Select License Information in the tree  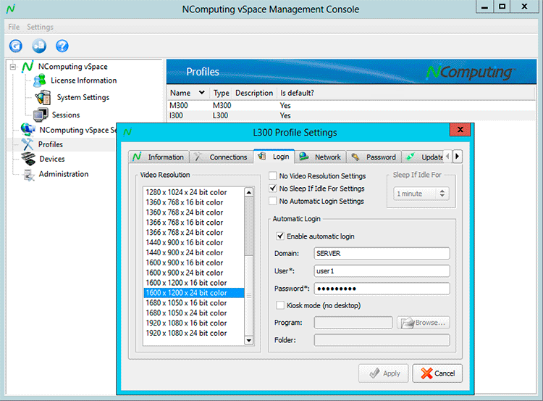[84, 80]
